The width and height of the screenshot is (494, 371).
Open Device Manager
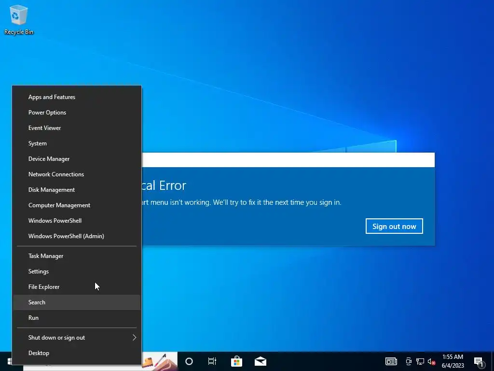[x=77, y=159]
